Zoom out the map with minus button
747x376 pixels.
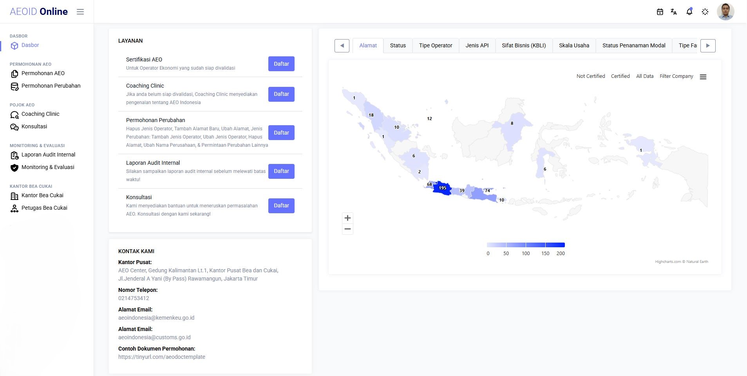(x=347, y=229)
